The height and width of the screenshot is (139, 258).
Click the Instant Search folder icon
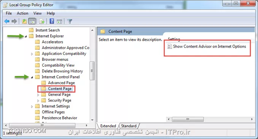pyautogui.click(x=31, y=30)
